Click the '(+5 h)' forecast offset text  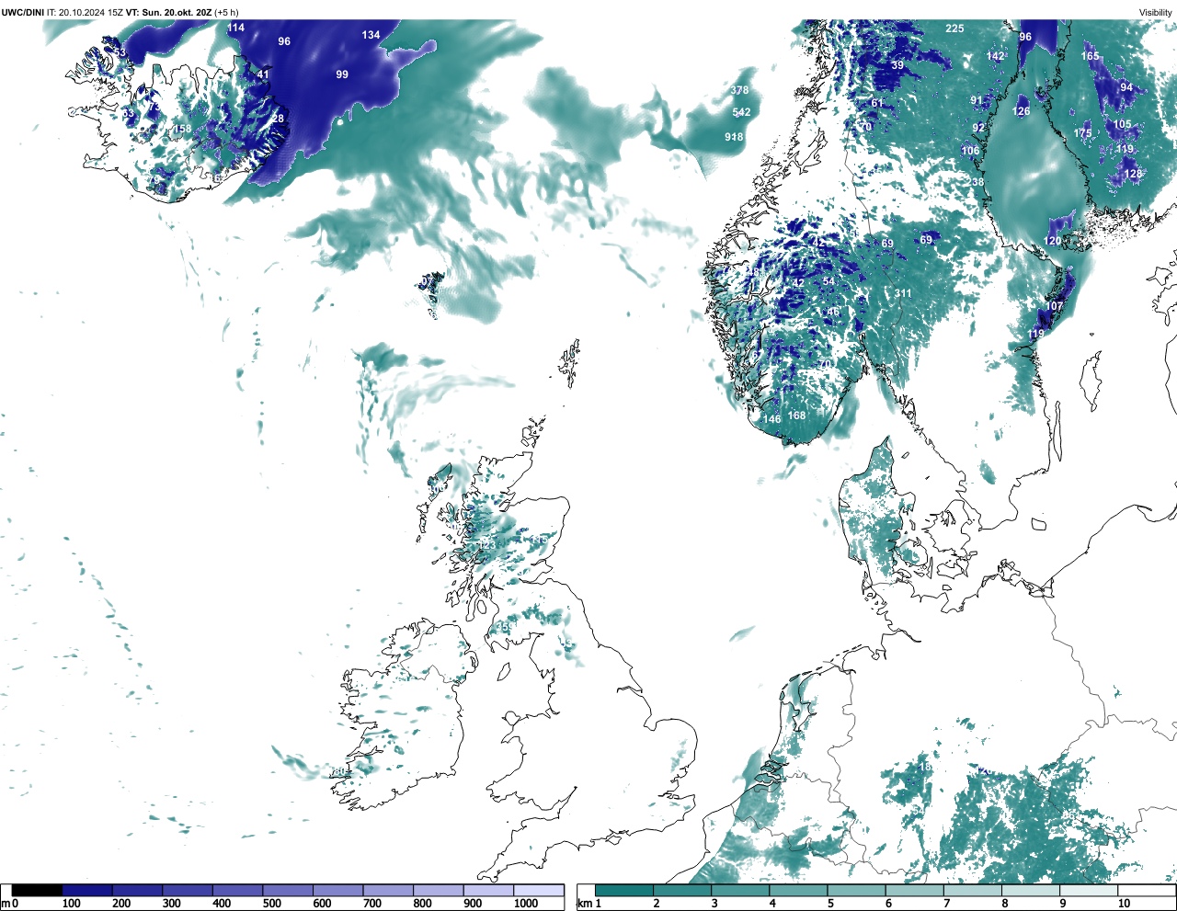[x=227, y=13]
